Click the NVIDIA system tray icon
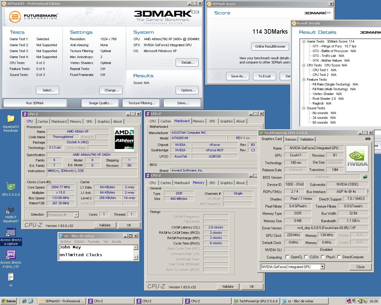 coord(360,301)
